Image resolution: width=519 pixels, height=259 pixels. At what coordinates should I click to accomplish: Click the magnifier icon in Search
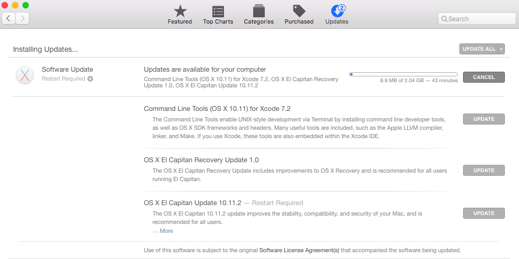pyautogui.click(x=445, y=19)
